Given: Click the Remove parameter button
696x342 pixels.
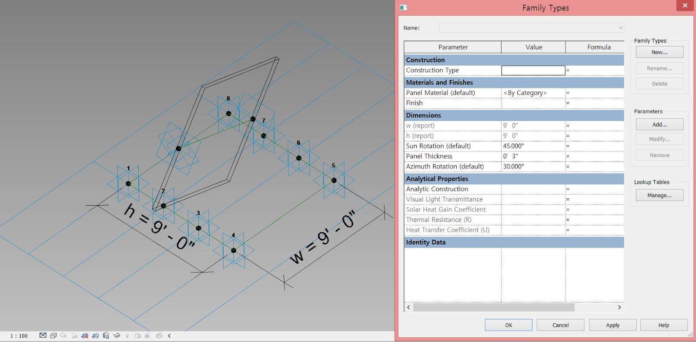Looking at the screenshot, I should tap(659, 155).
